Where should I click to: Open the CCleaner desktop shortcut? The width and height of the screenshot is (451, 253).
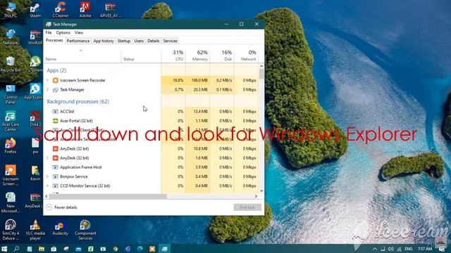pos(61,9)
